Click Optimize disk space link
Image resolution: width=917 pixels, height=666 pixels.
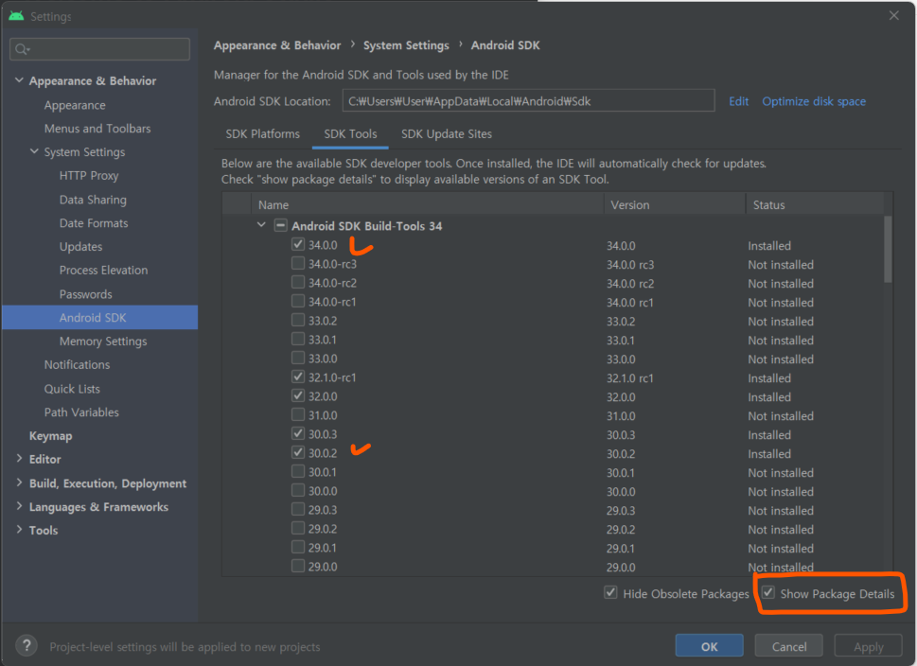click(814, 101)
